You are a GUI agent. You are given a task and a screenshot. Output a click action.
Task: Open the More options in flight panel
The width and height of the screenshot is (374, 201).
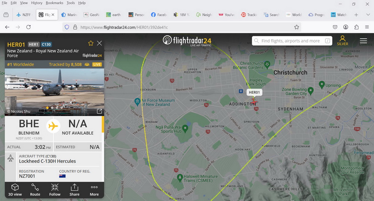pyautogui.click(x=94, y=190)
